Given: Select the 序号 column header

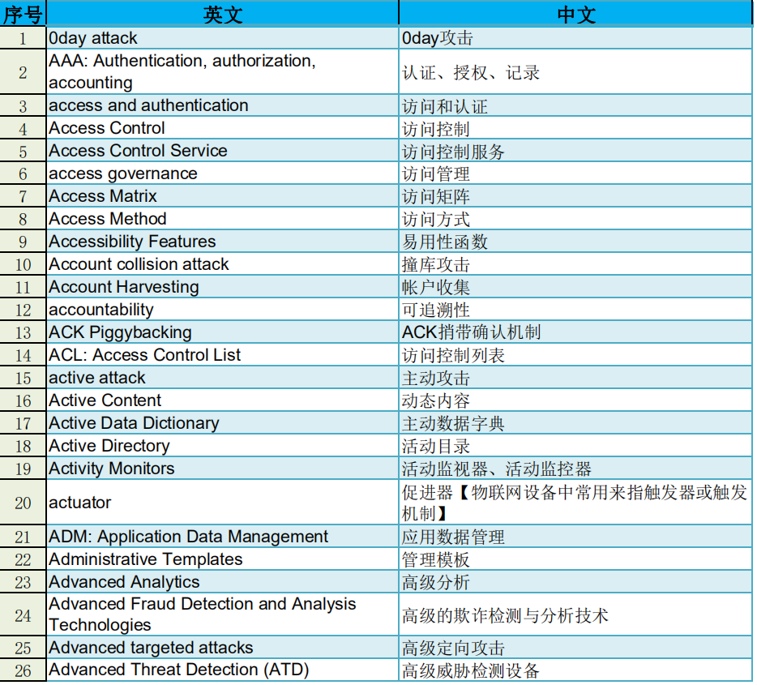Looking at the screenshot, I should [23, 14].
